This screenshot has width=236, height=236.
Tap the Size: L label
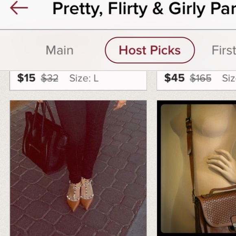point(84,78)
